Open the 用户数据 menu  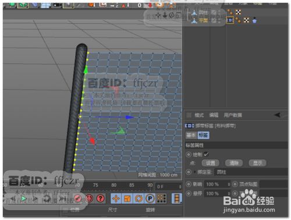tap(233, 115)
